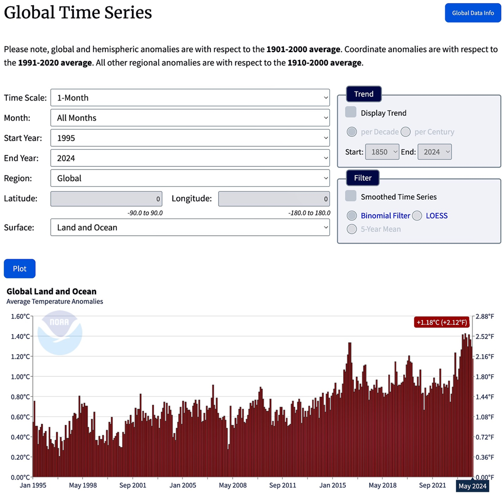Open the Time Scale dropdown
The image size is (504, 495).
[x=190, y=98]
